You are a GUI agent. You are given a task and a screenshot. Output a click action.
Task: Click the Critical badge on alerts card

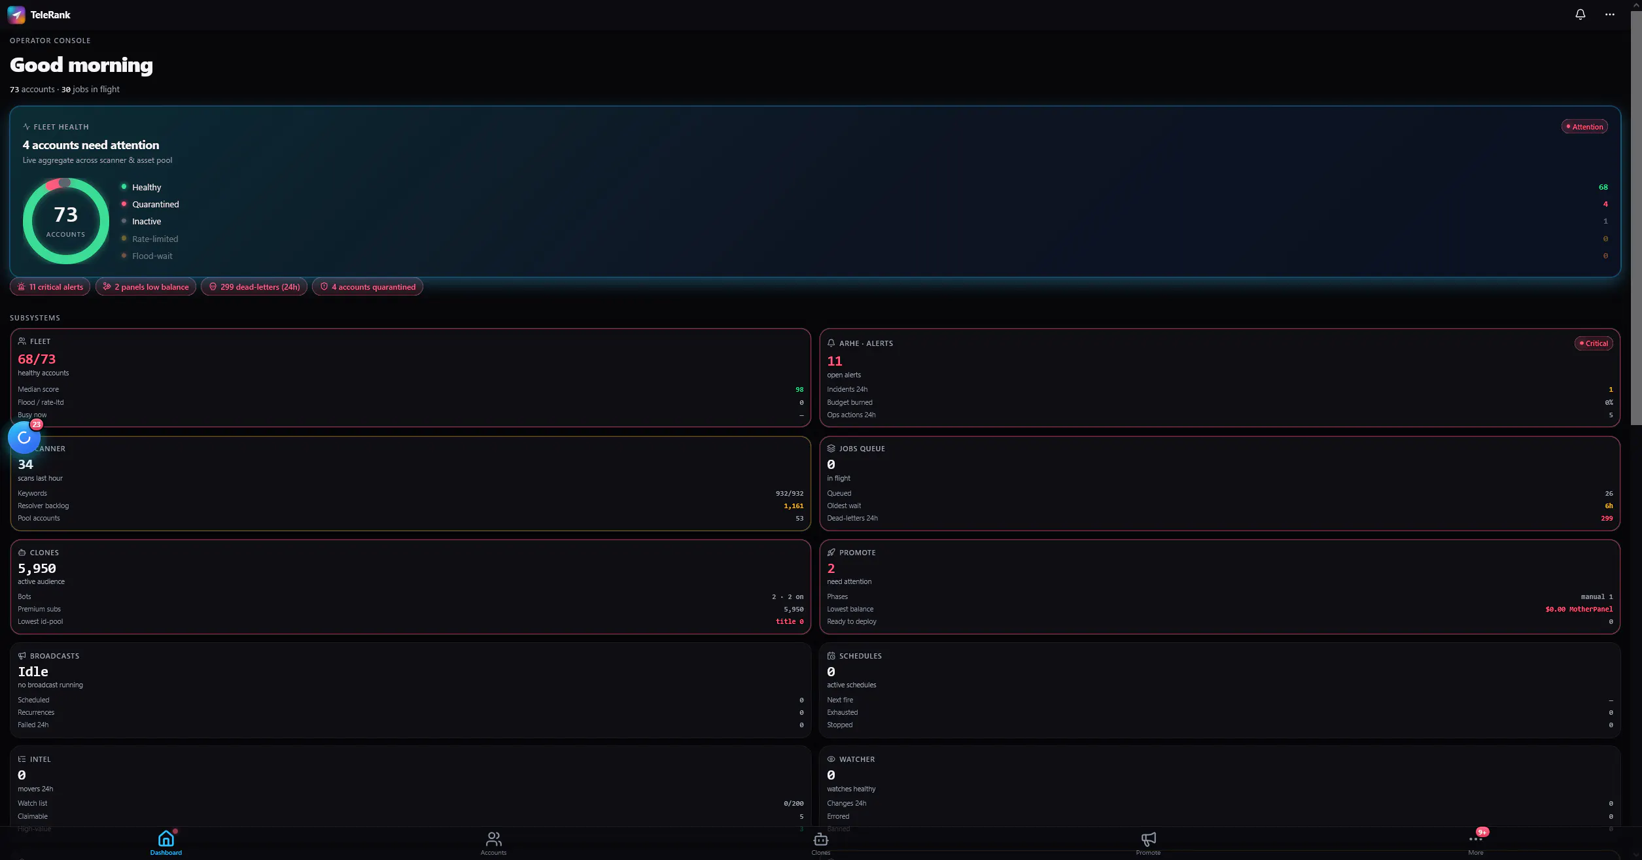[1594, 343]
